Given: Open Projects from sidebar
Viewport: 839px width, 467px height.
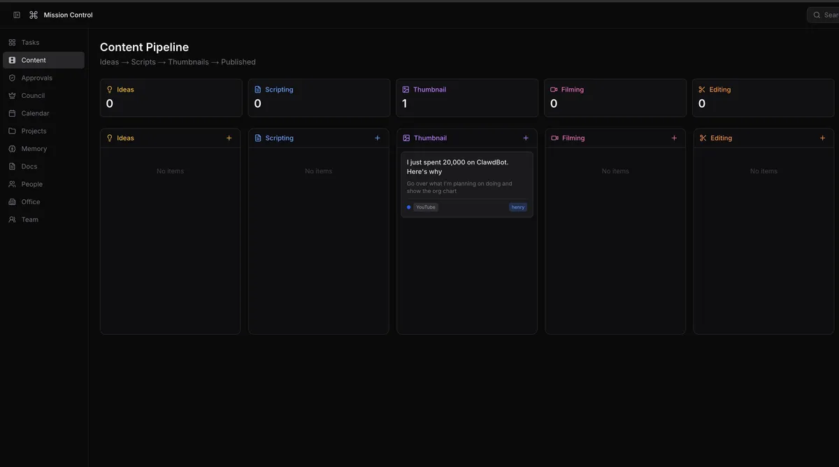Looking at the screenshot, I should pos(34,131).
